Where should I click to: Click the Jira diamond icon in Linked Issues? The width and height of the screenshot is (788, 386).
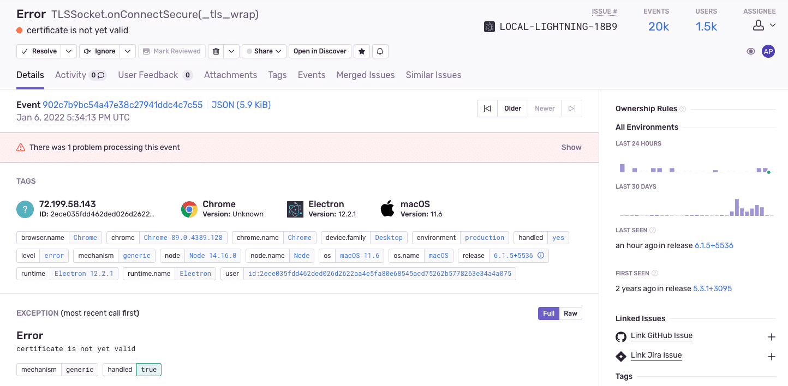coord(620,356)
